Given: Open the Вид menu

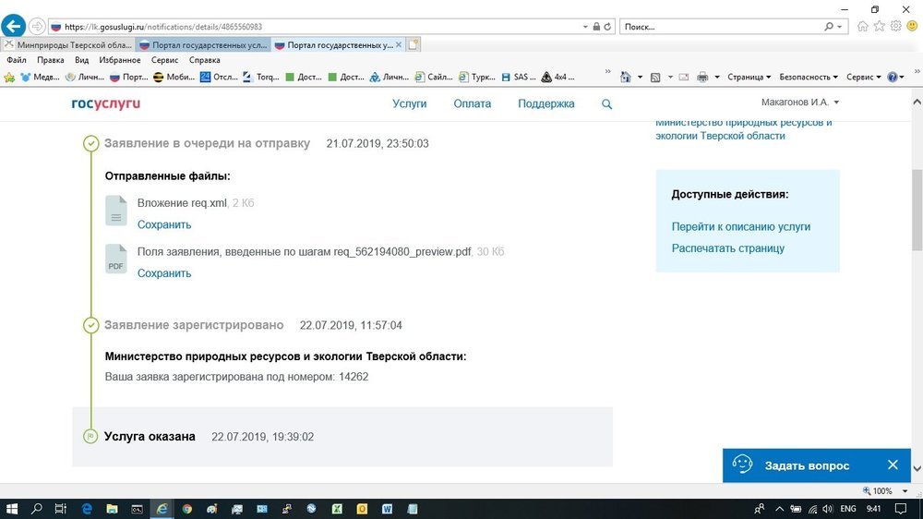Looking at the screenshot, I should tap(82, 60).
